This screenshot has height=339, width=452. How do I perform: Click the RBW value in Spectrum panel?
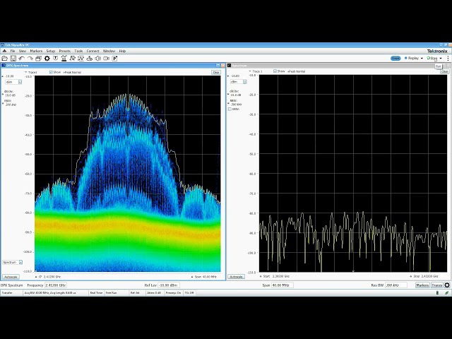coord(236,105)
